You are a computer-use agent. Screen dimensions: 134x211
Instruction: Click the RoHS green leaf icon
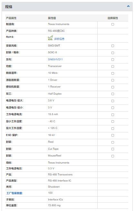50,38
